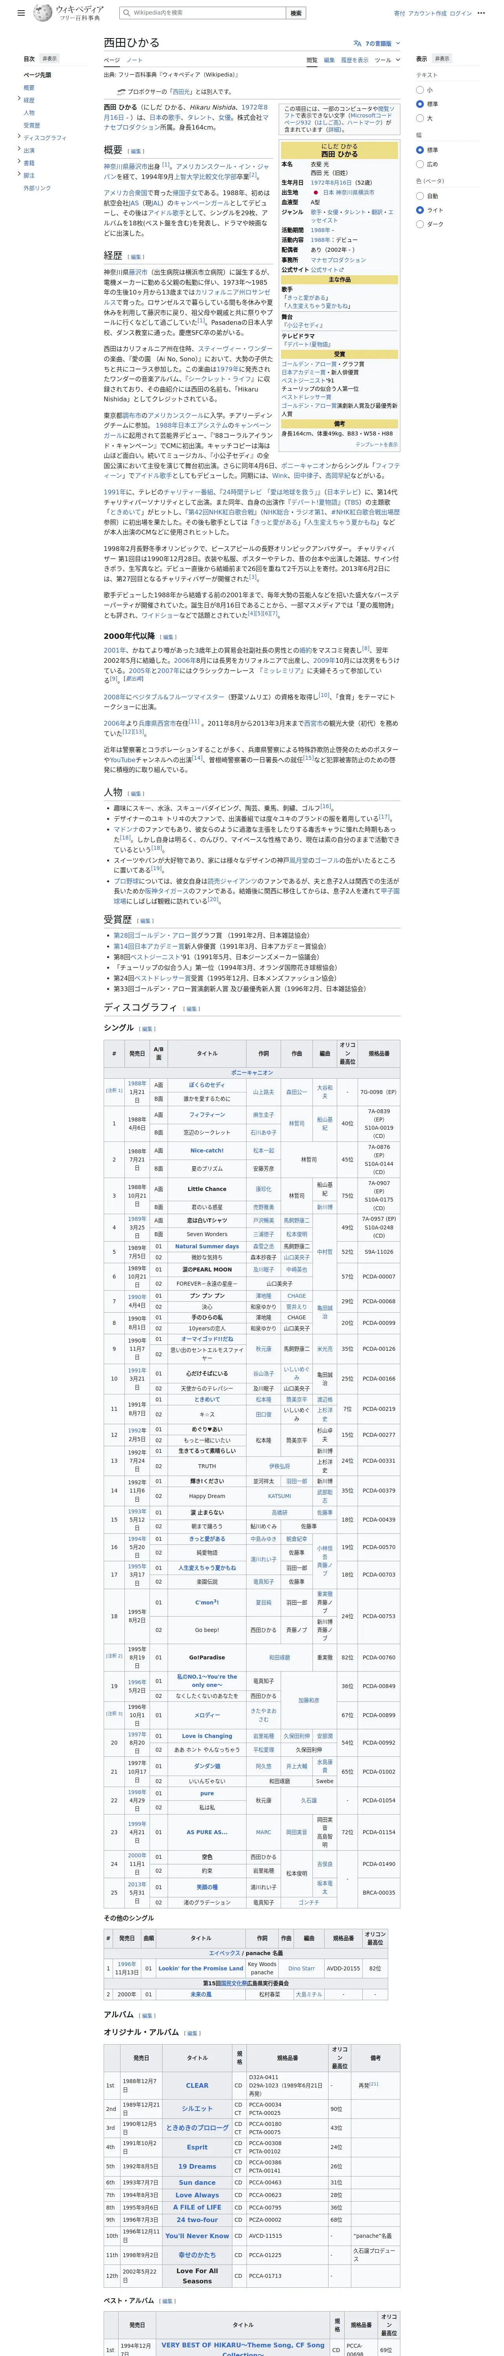Go to 外部リンク in table of contents
Viewport: 504px width, 2356px height.
tap(38, 187)
